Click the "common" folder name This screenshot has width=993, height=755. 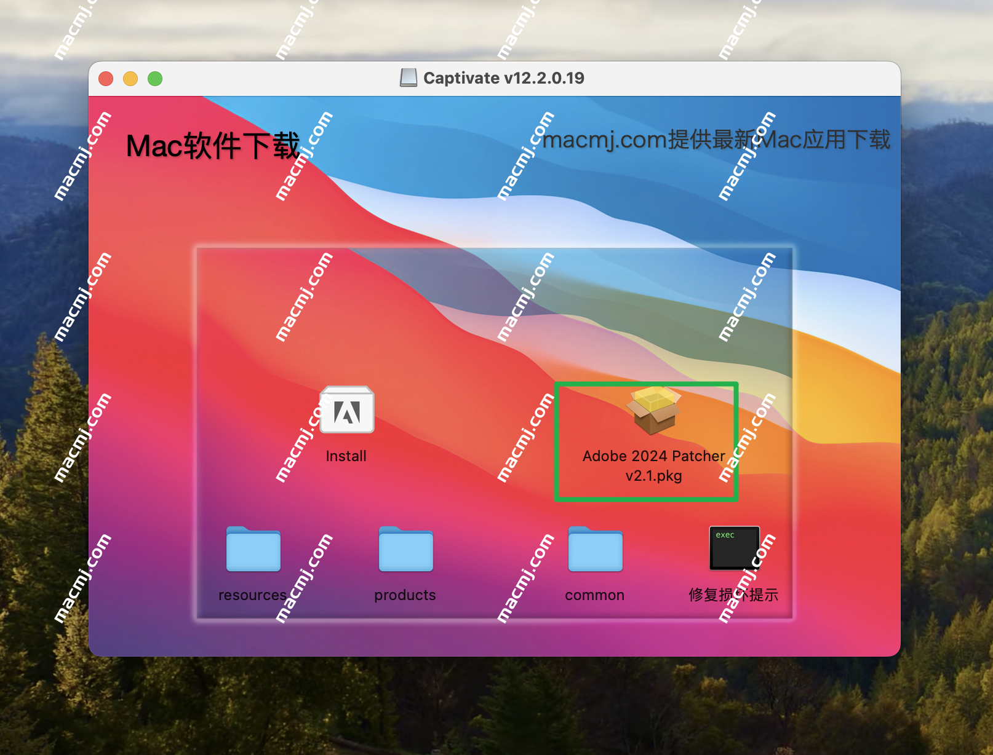594,595
